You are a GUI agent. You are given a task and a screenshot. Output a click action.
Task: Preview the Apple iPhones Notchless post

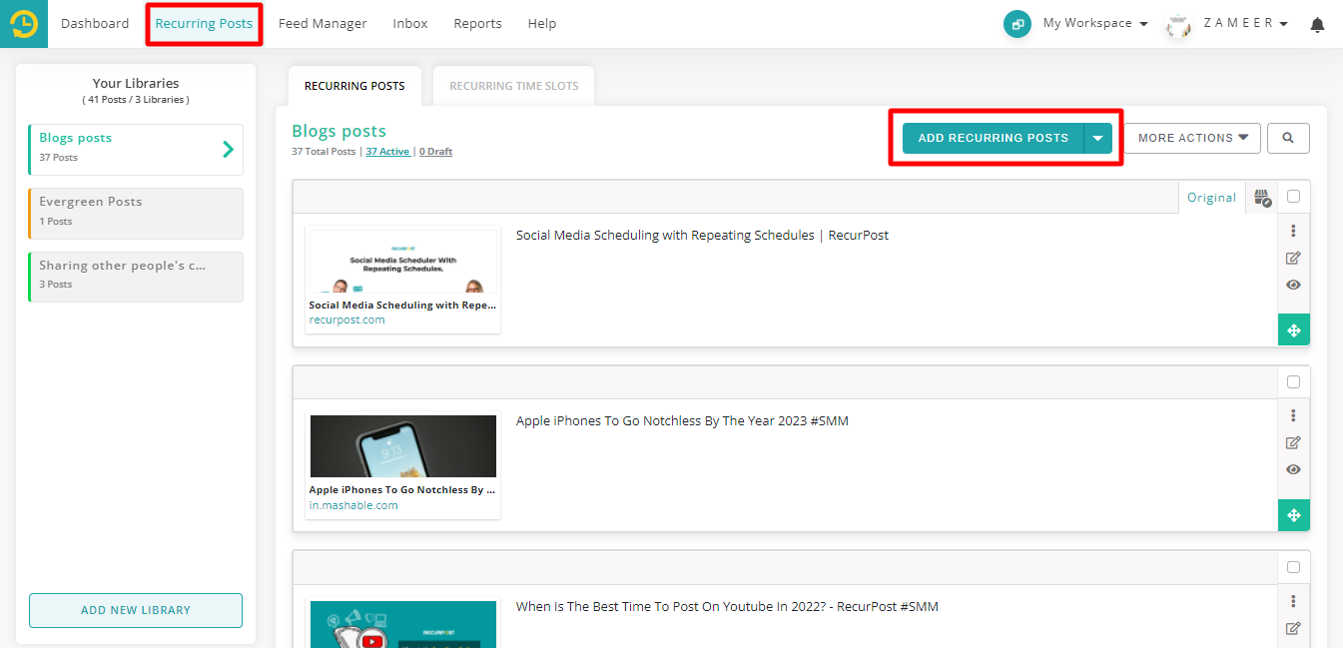tap(1293, 469)
